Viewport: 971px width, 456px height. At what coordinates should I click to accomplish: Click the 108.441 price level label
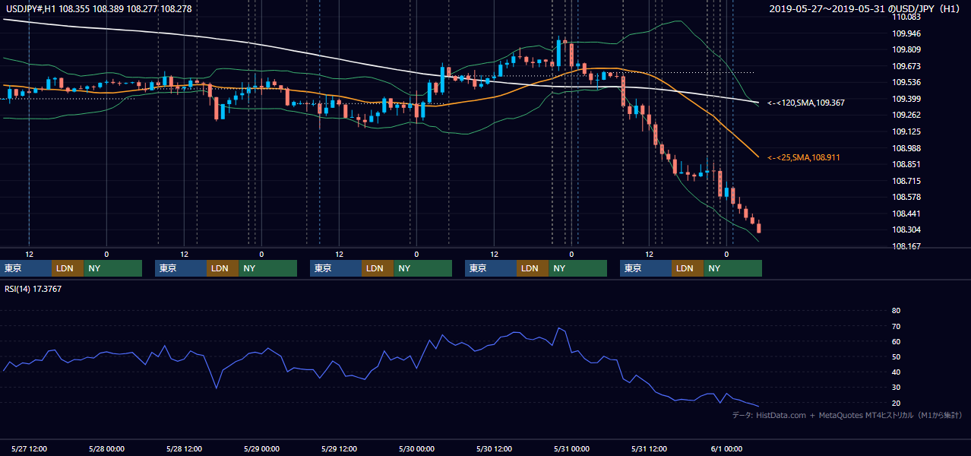(907, 214)
